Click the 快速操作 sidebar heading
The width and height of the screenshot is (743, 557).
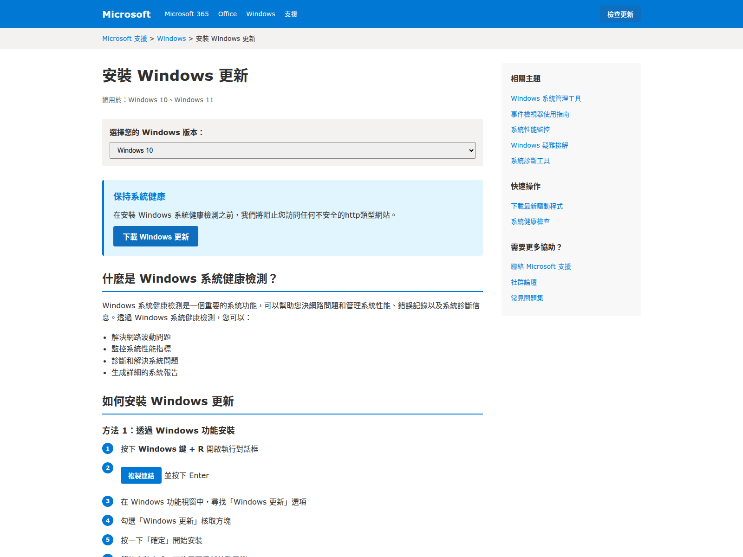point(526,186)
